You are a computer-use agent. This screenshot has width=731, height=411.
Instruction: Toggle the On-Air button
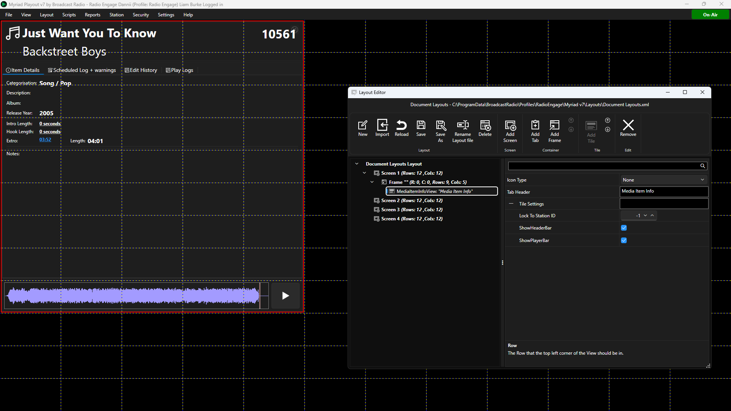710,14
